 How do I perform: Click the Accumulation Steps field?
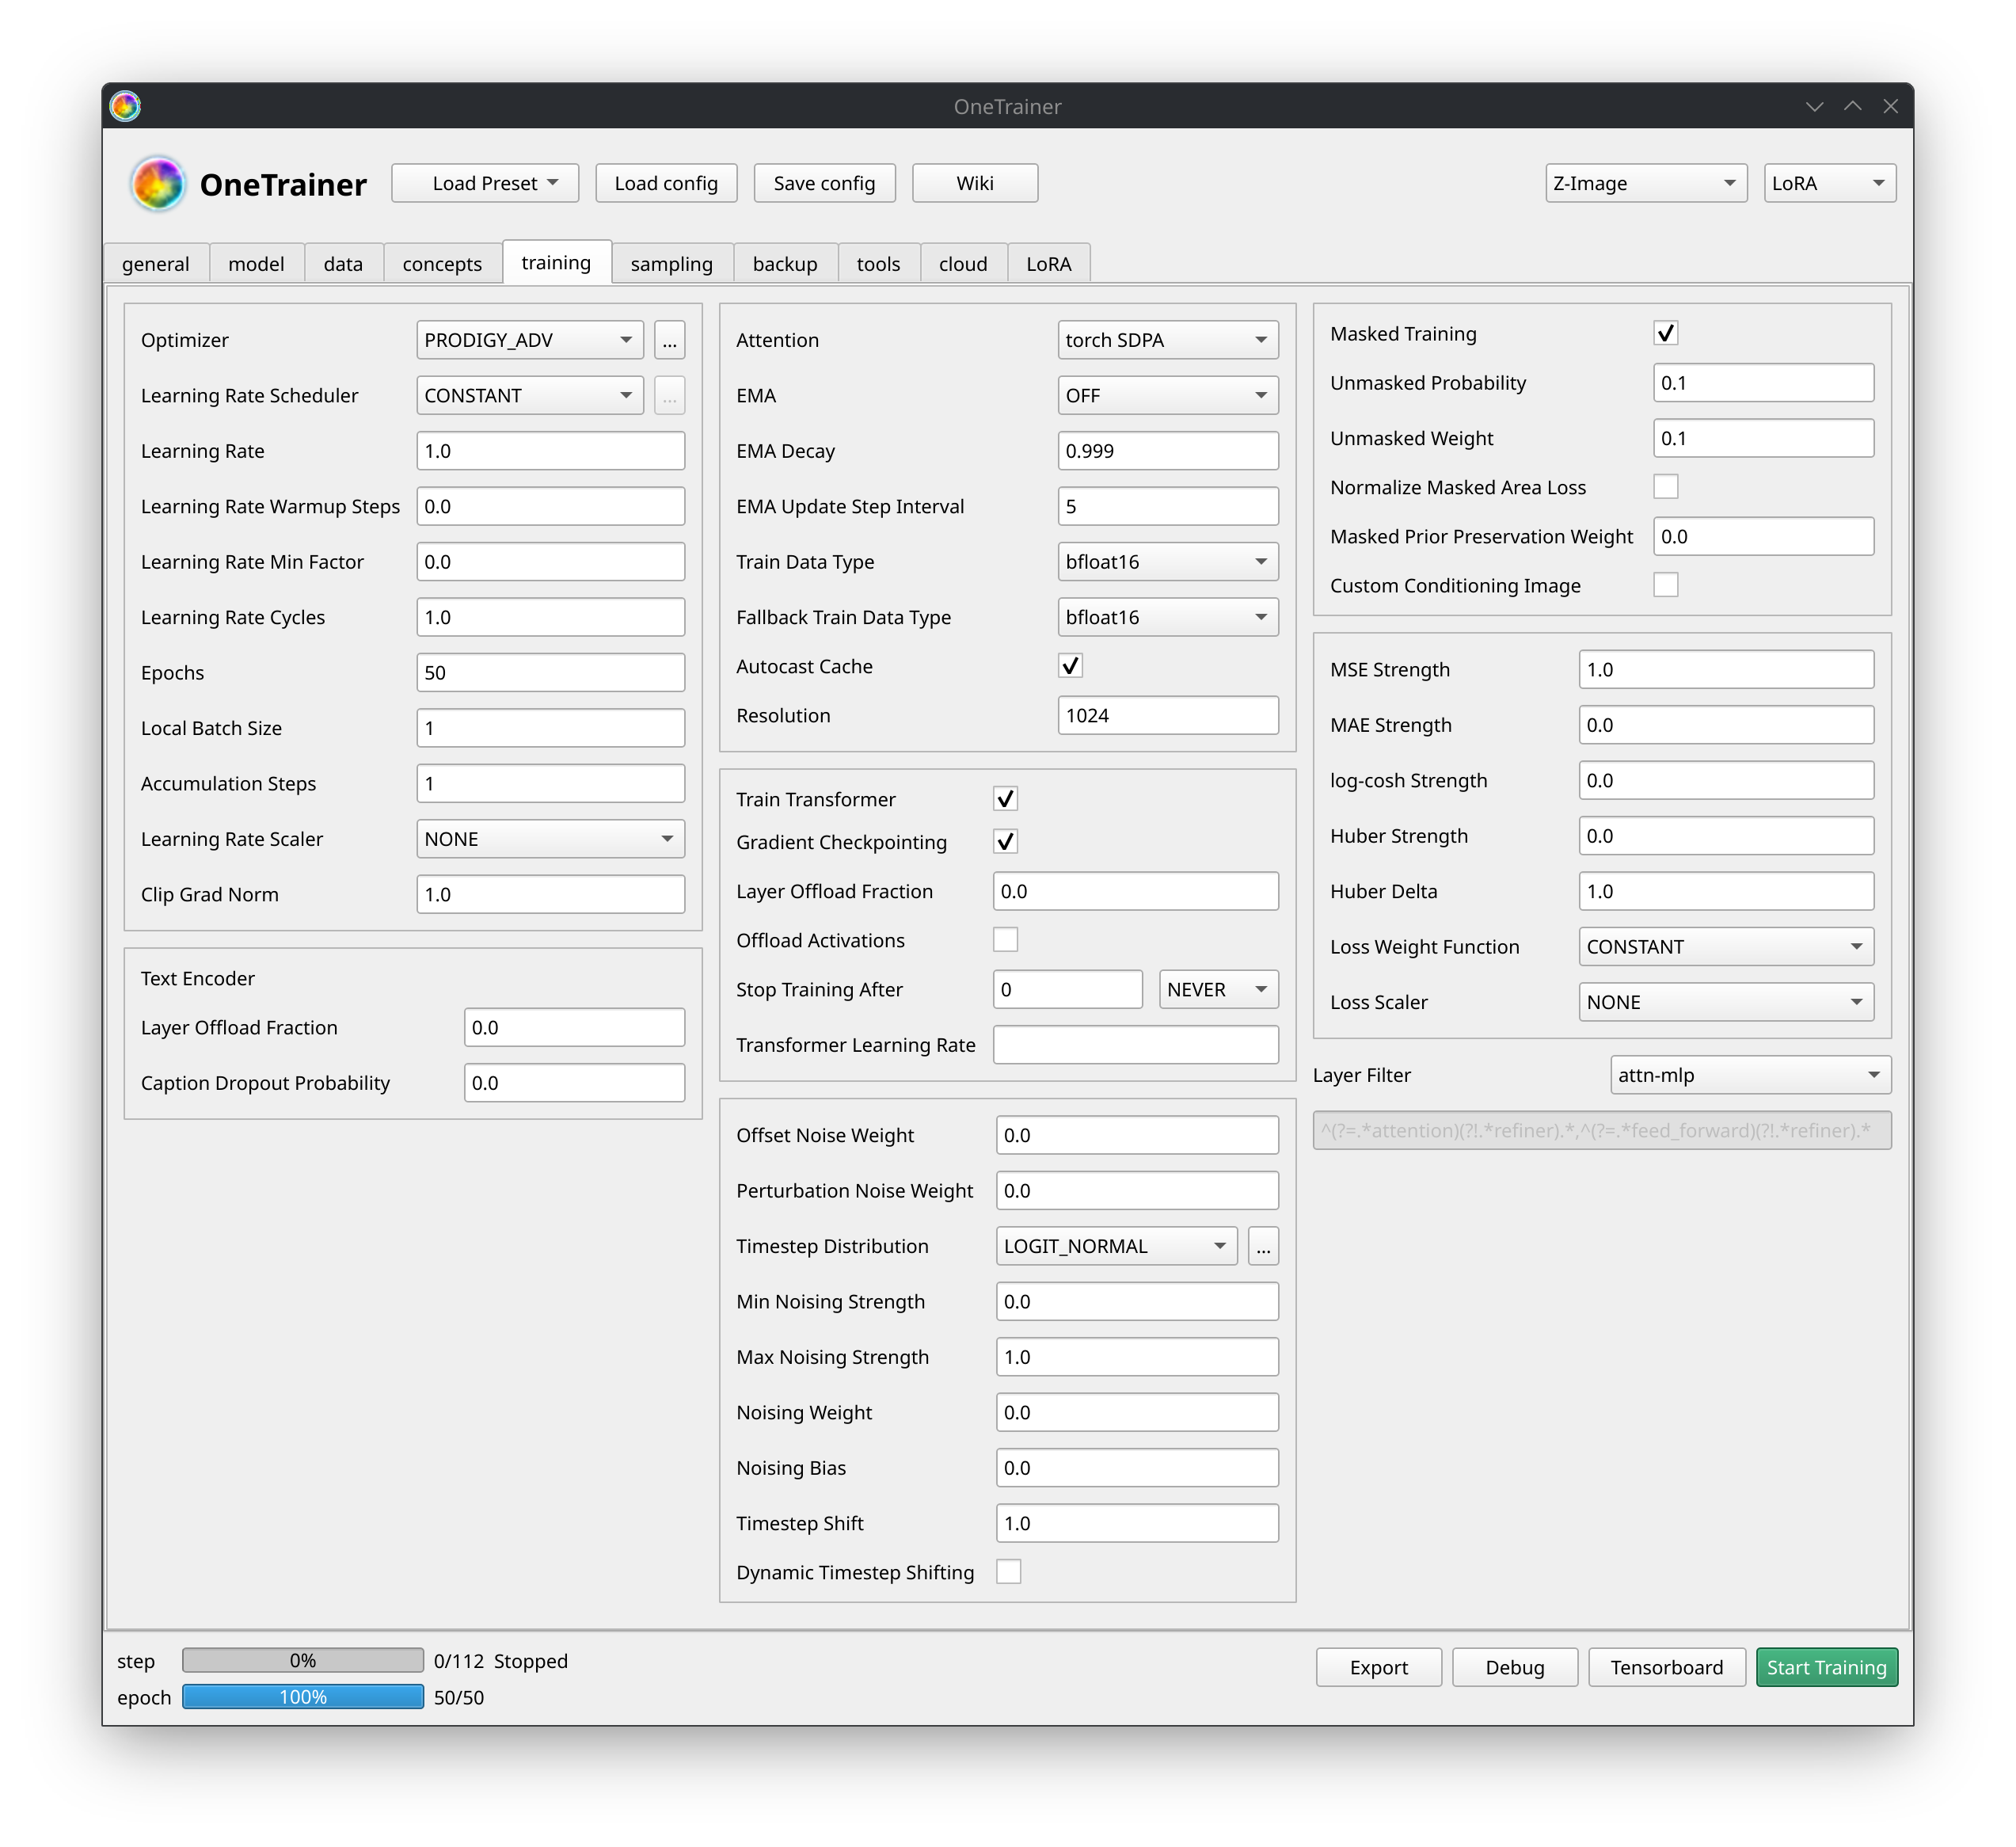pos(551,783)
